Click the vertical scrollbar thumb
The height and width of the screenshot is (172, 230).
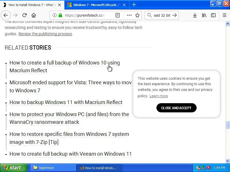tap(227, 125)
